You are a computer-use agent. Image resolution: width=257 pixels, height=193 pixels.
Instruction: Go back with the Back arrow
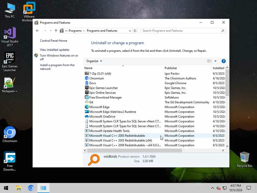pos(37,31)
